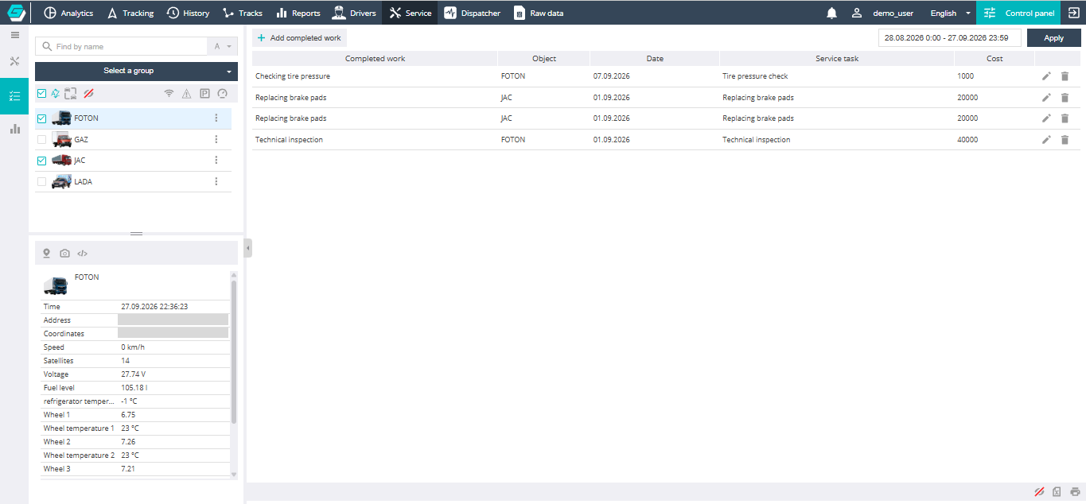Viewport: 1086px width, 504px height.
Task: Edit the Technical inspection work entry
Action: (1046, 140)
